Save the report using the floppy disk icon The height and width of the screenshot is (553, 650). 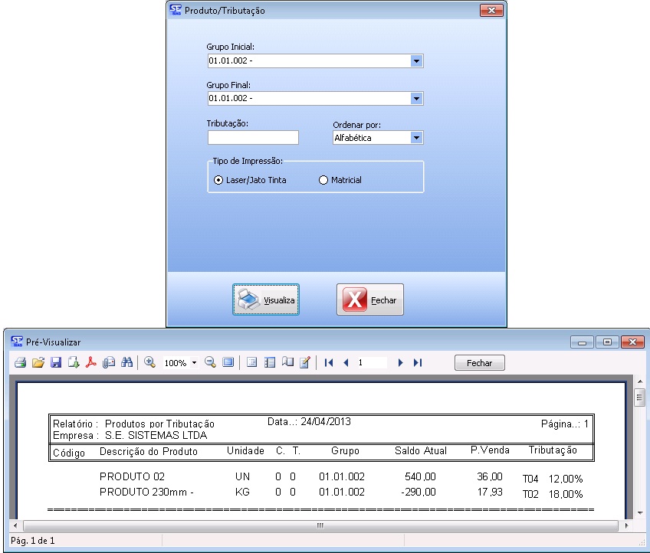click(55, 363)
